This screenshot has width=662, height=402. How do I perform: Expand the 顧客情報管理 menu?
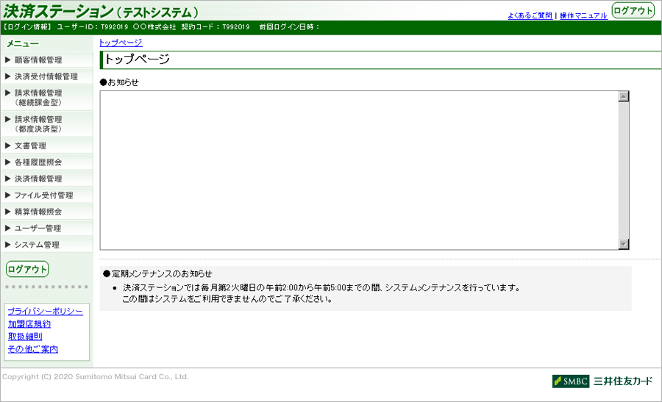38,60
